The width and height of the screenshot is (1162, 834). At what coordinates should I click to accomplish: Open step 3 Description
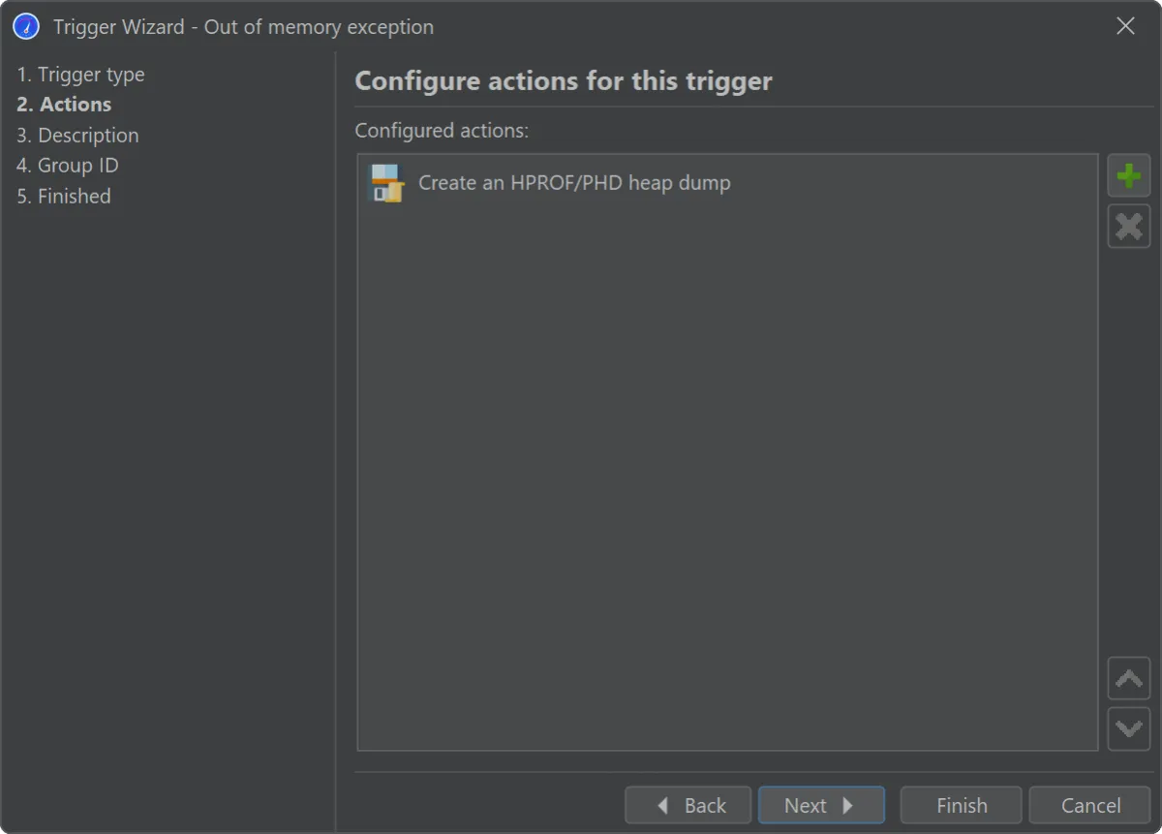tap(77, 136)
